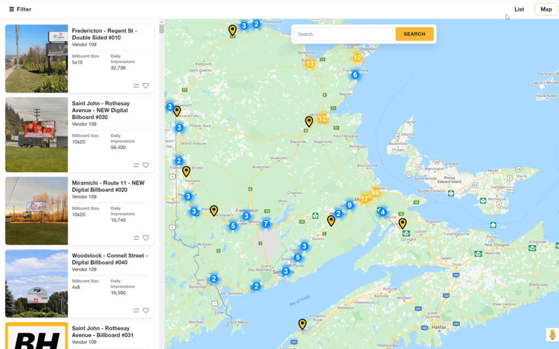Click the daily impressions value 10,740
Viewport: 559px width, 349px height.
(x=118, y=220)
